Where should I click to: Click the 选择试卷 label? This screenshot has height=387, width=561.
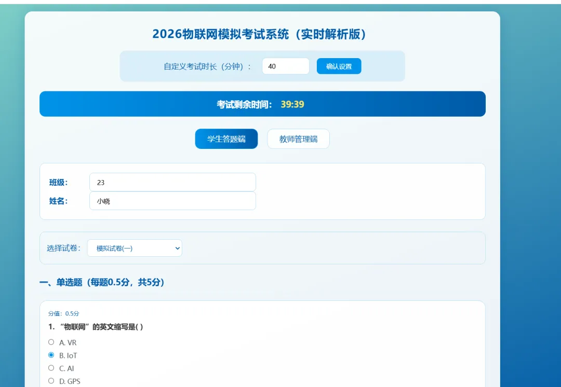pos(64,248)
